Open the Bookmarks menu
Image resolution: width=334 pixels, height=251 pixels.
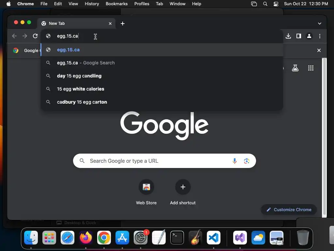116,4
